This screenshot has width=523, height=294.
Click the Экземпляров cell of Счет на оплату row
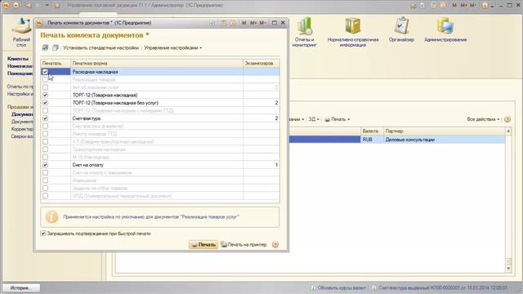(261, 165)
